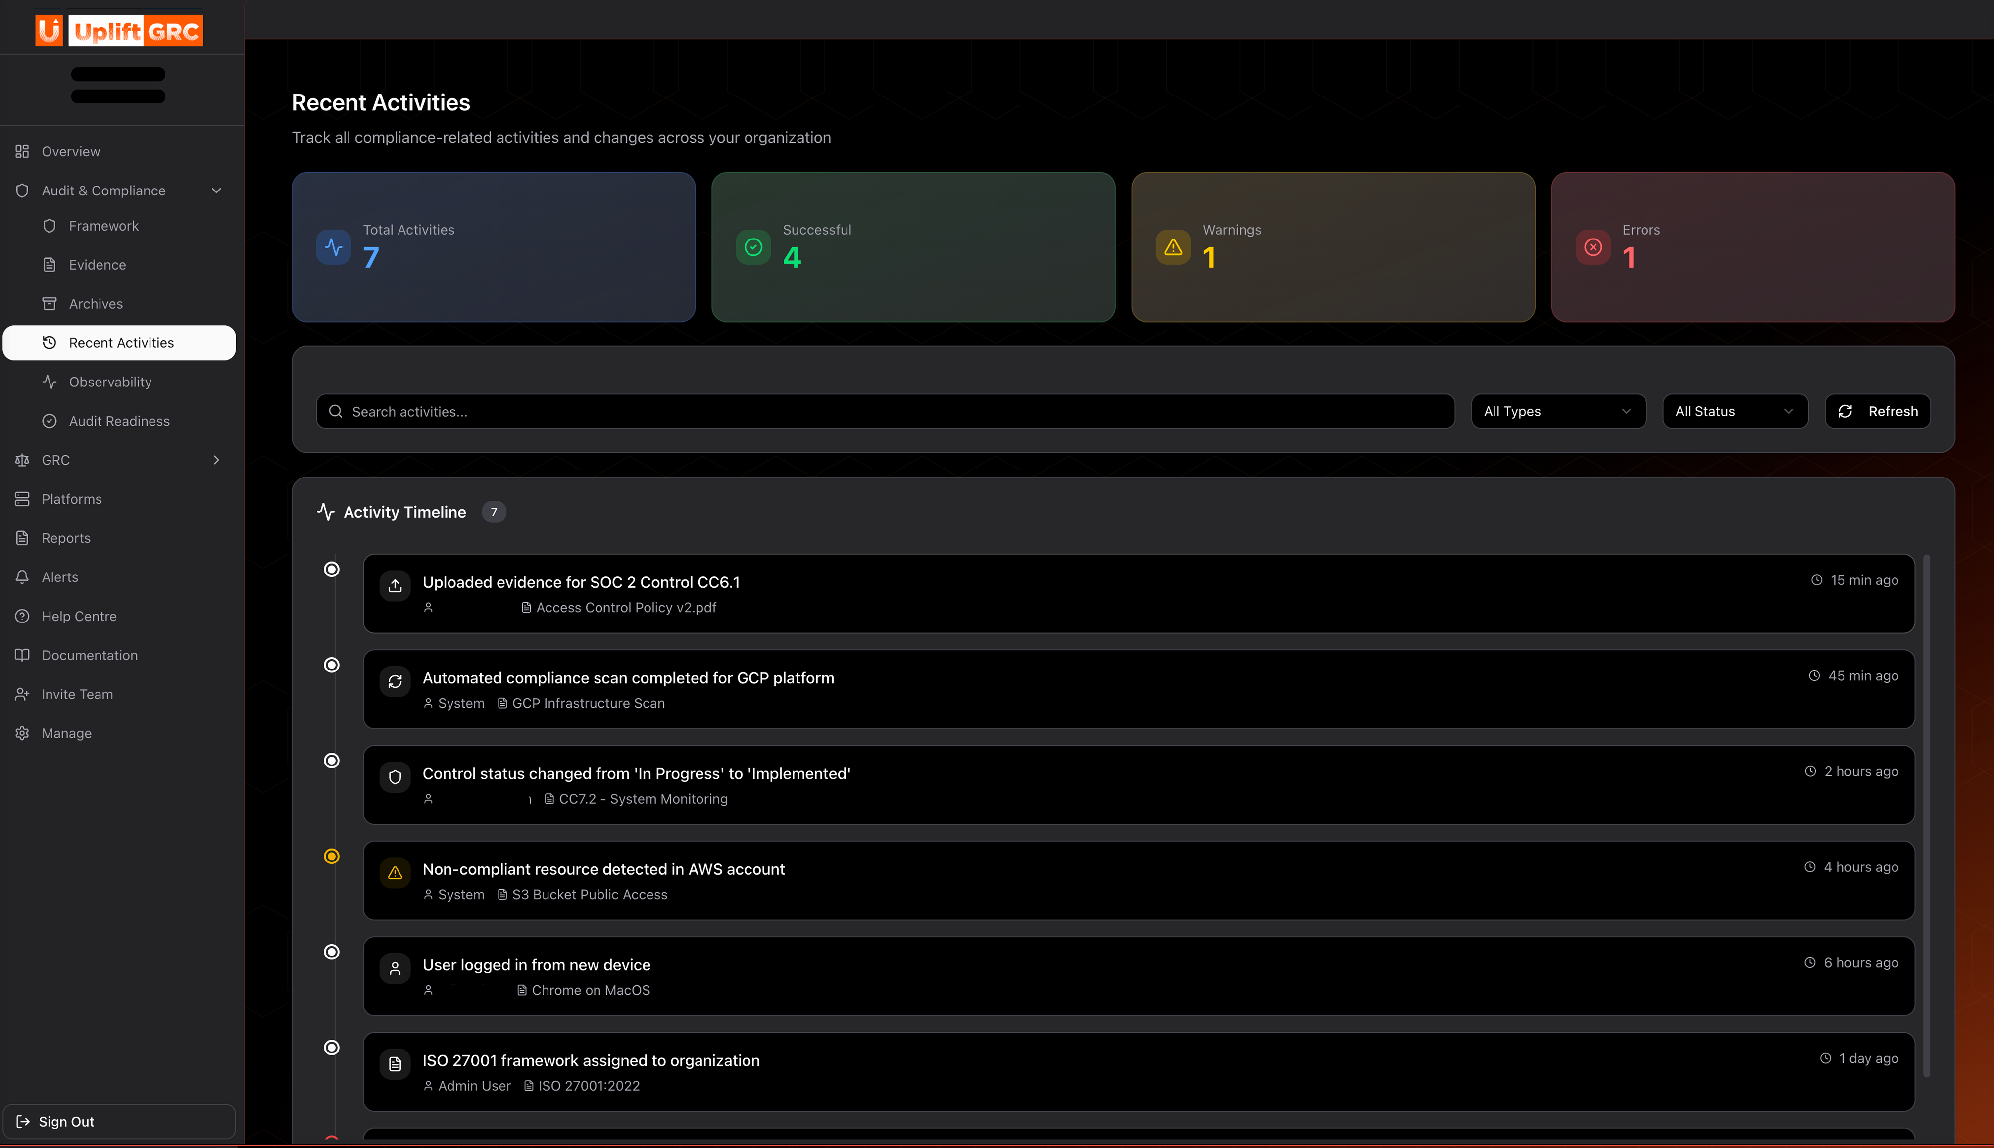Viewport: 1994px width, 1148px height.
Task: Click the activity timeline vertical scrollbar
Action: [x=1926, y=815]
